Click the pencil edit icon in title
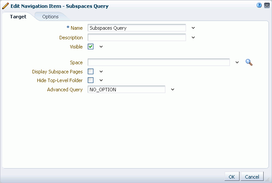Image resolution: width=272 pixels, height=183 pixels. [x=5, y=6]
